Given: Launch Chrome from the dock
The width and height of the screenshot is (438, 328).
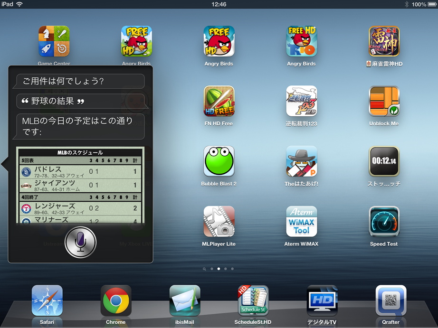Looking at the screenshot, I should click(116, 300).
